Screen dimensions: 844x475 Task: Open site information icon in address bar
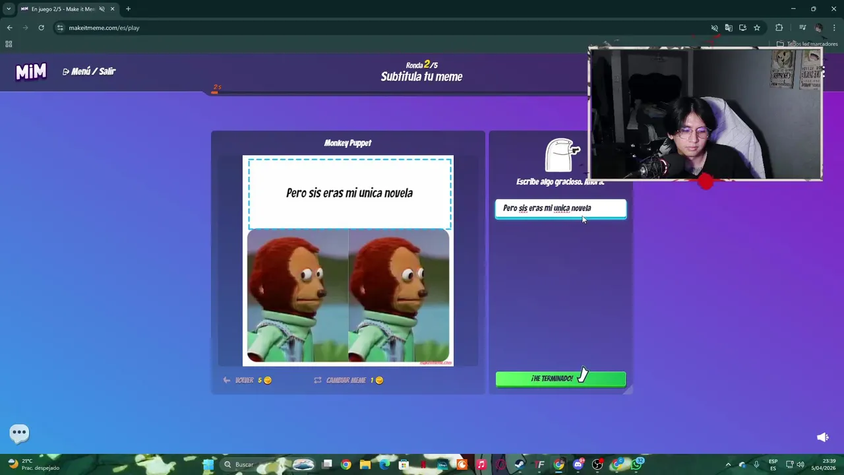(60, 28)
